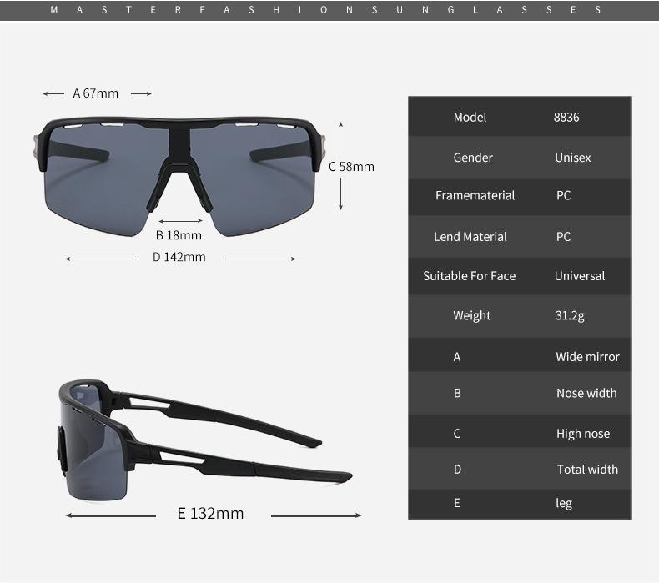Click the D 142mm total width label
Viewport: 659px width, 583px height.
point(179,257)
